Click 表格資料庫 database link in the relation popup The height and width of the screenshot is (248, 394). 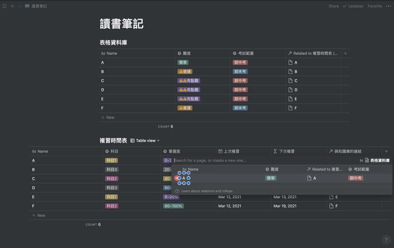click(377, 160)
